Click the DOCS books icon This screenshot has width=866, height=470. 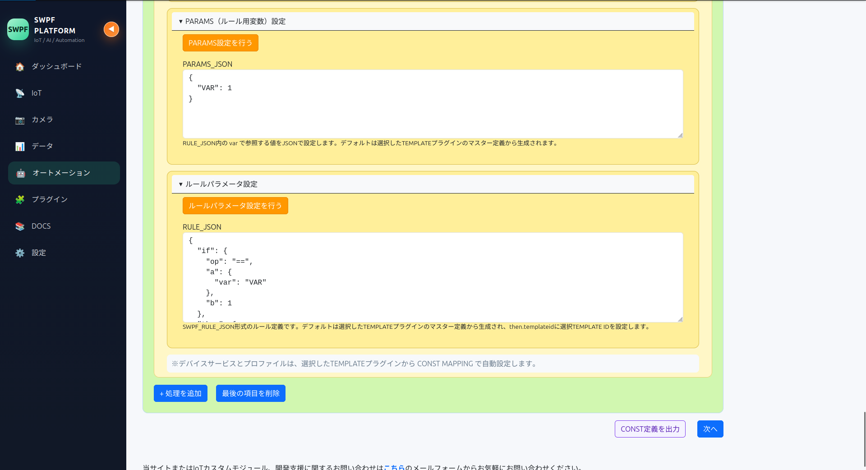(x=20, y=226)
